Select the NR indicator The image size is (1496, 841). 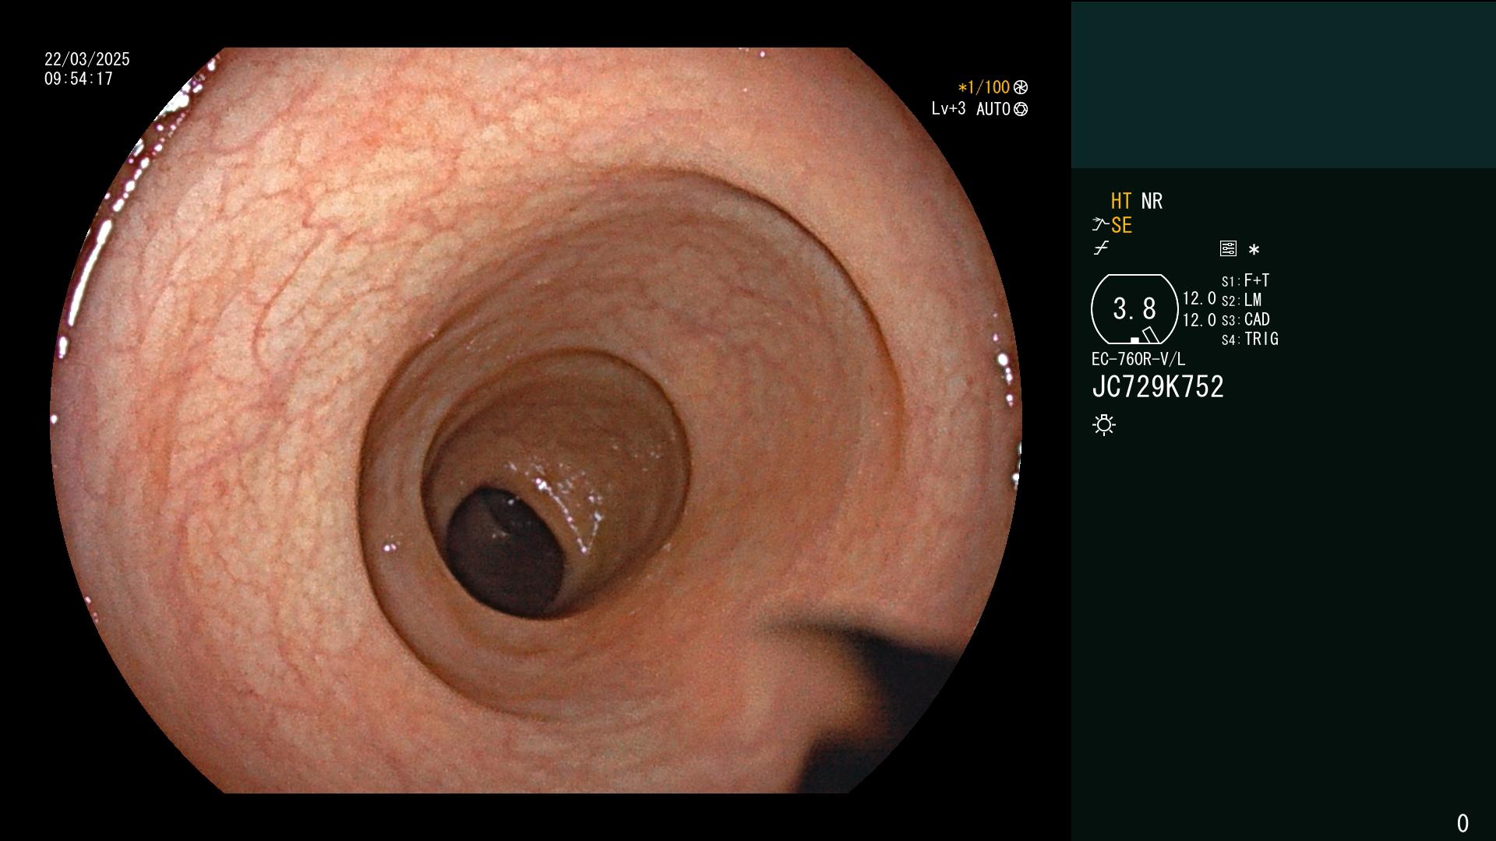(1152, 201)
